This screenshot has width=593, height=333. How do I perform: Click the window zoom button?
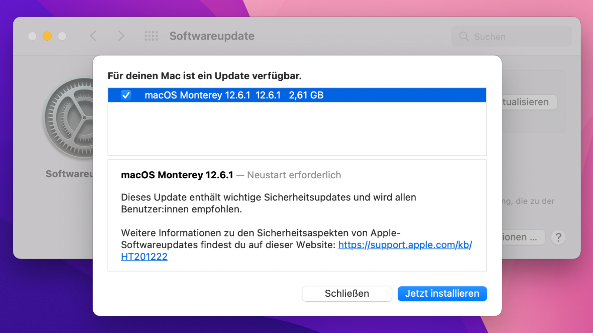tap(62, 36)
